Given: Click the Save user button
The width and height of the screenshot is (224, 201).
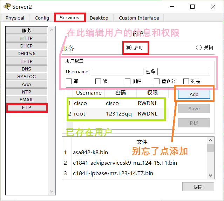Looking at the screenshot, I should pyautogui.click(x=194, y=109).
